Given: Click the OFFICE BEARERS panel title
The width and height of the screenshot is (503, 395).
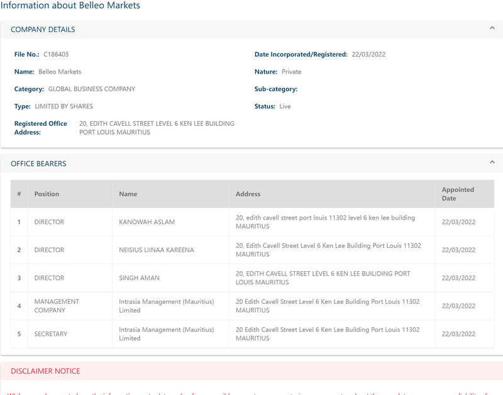Looking at the screenshot, I should [38, 164].
